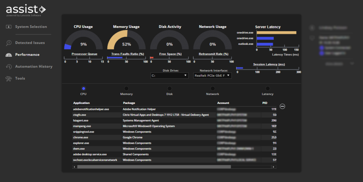Click the scrollbar left arrow
The height and width of the screenshot is (182, 363).
click(x=74, y=167)
